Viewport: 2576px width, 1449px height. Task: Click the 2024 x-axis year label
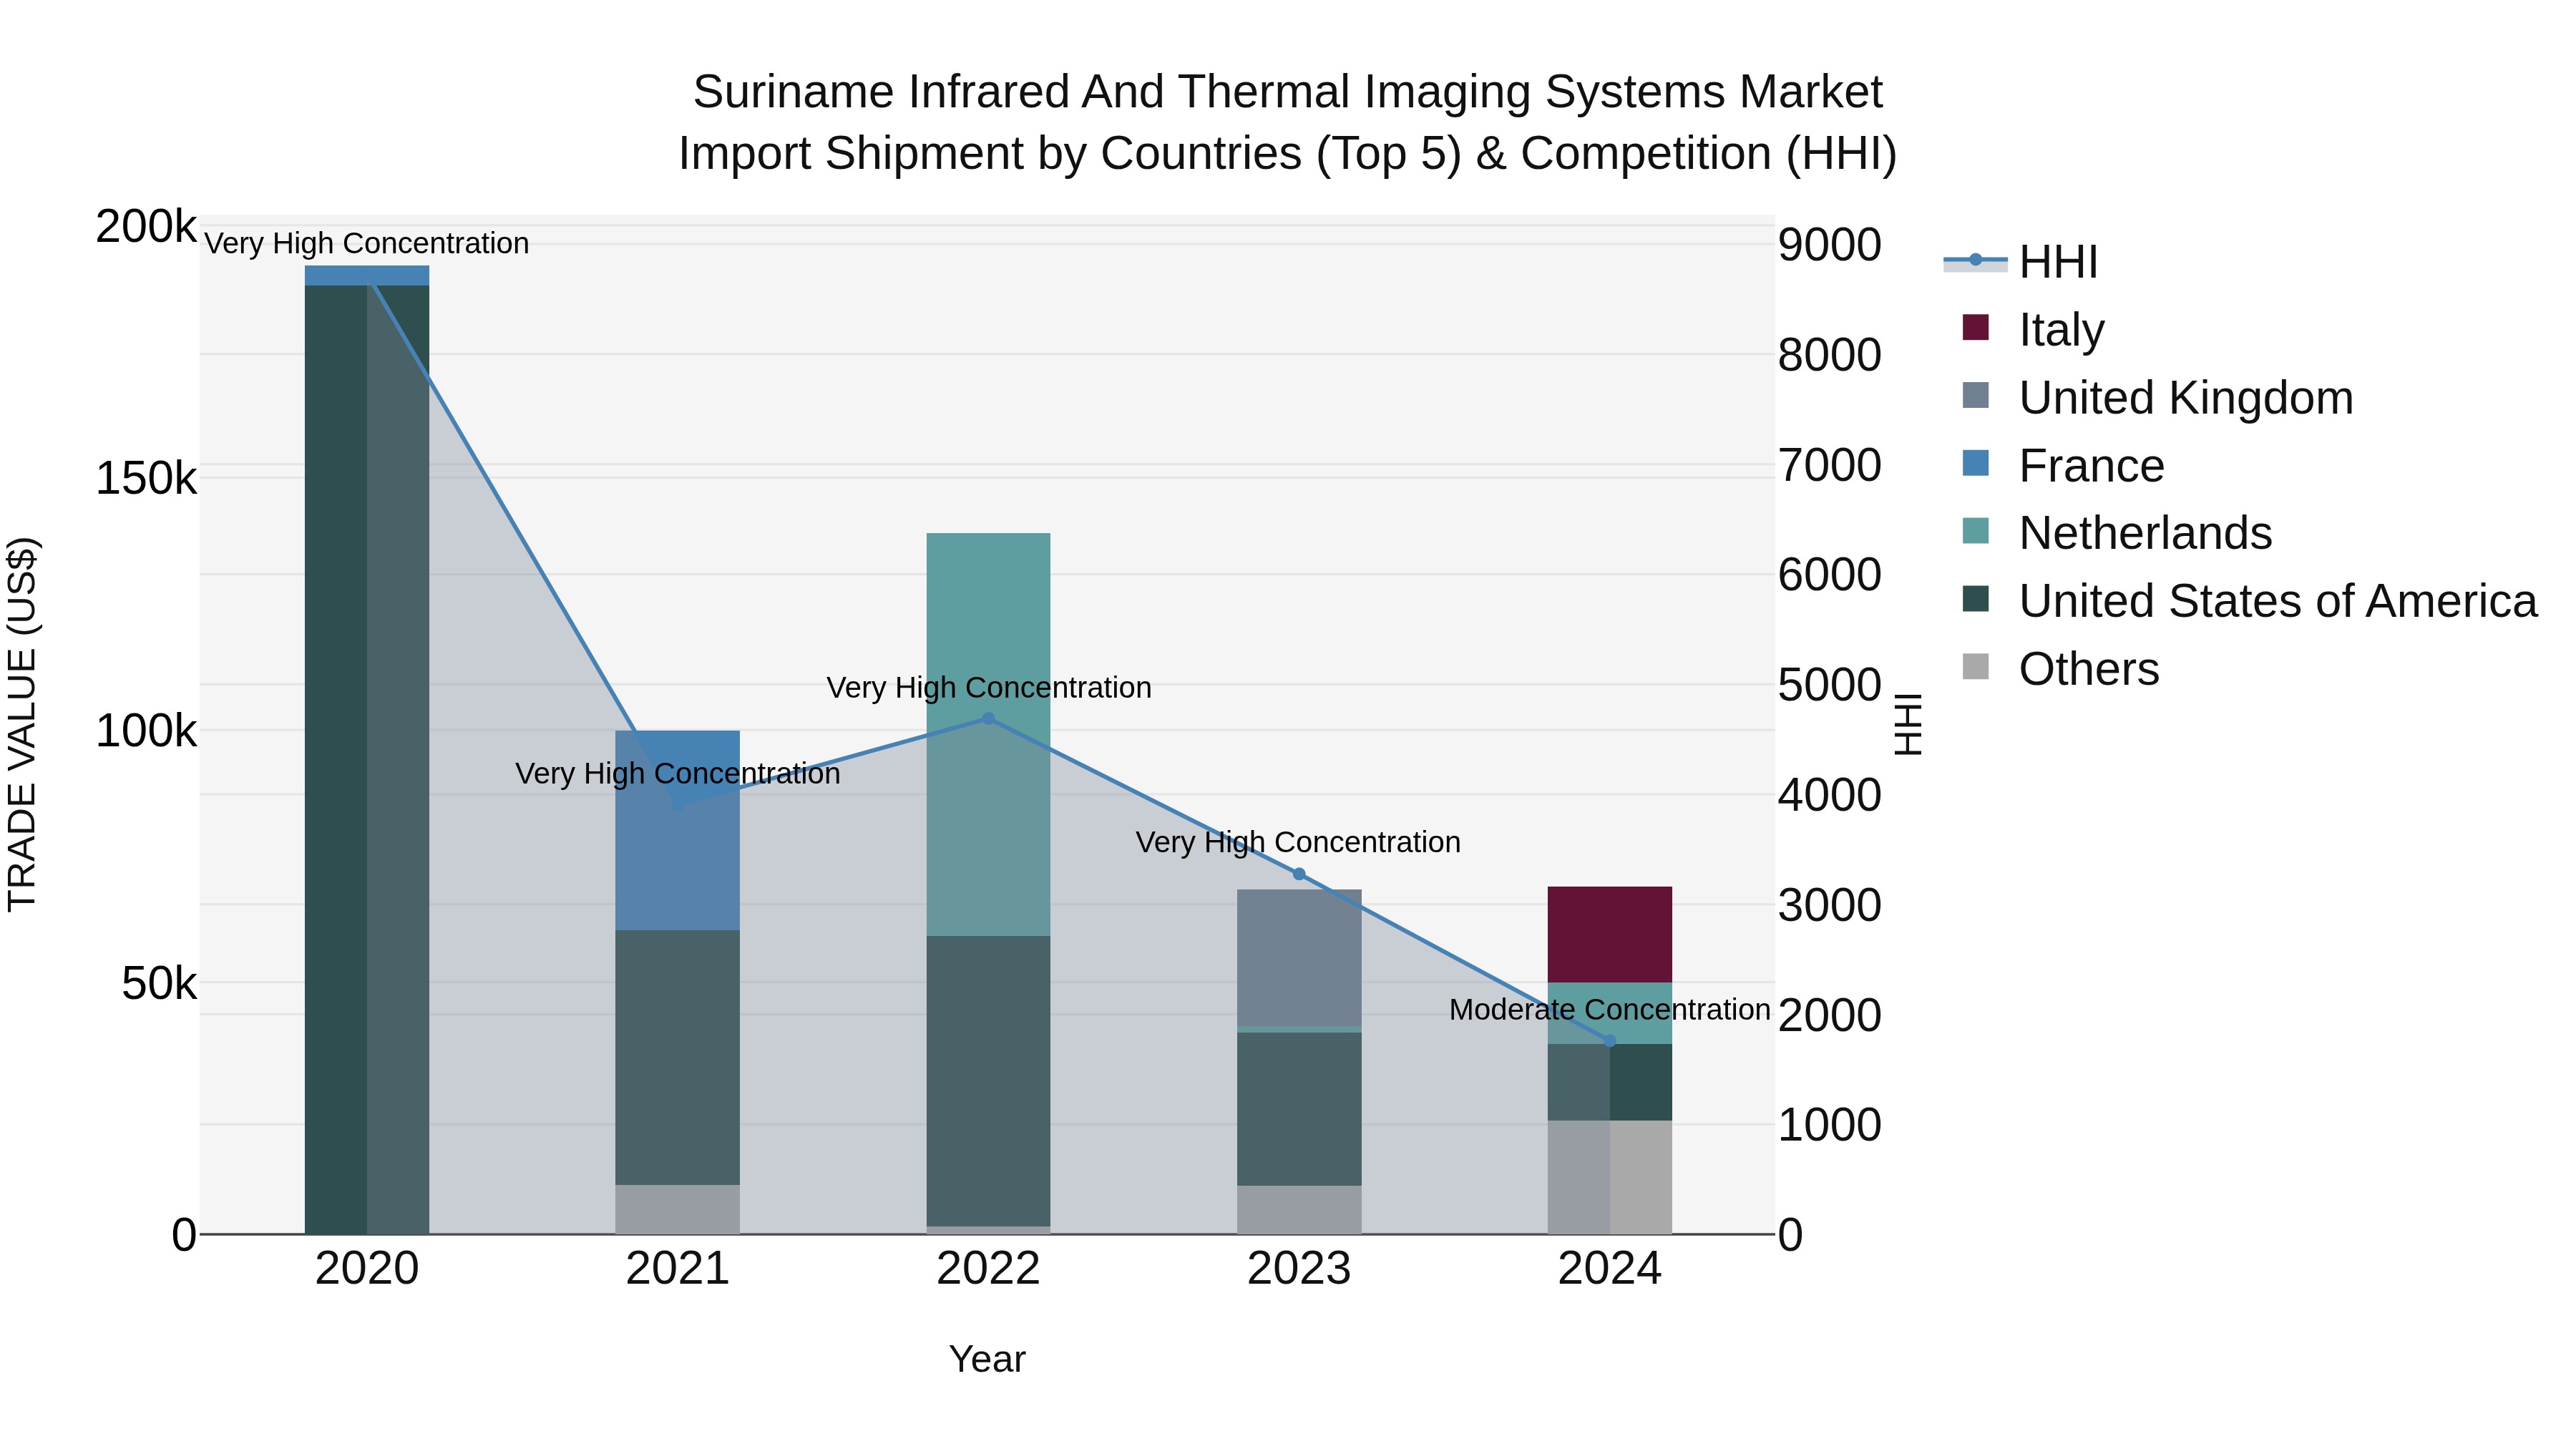[x=1610, y=1269]
